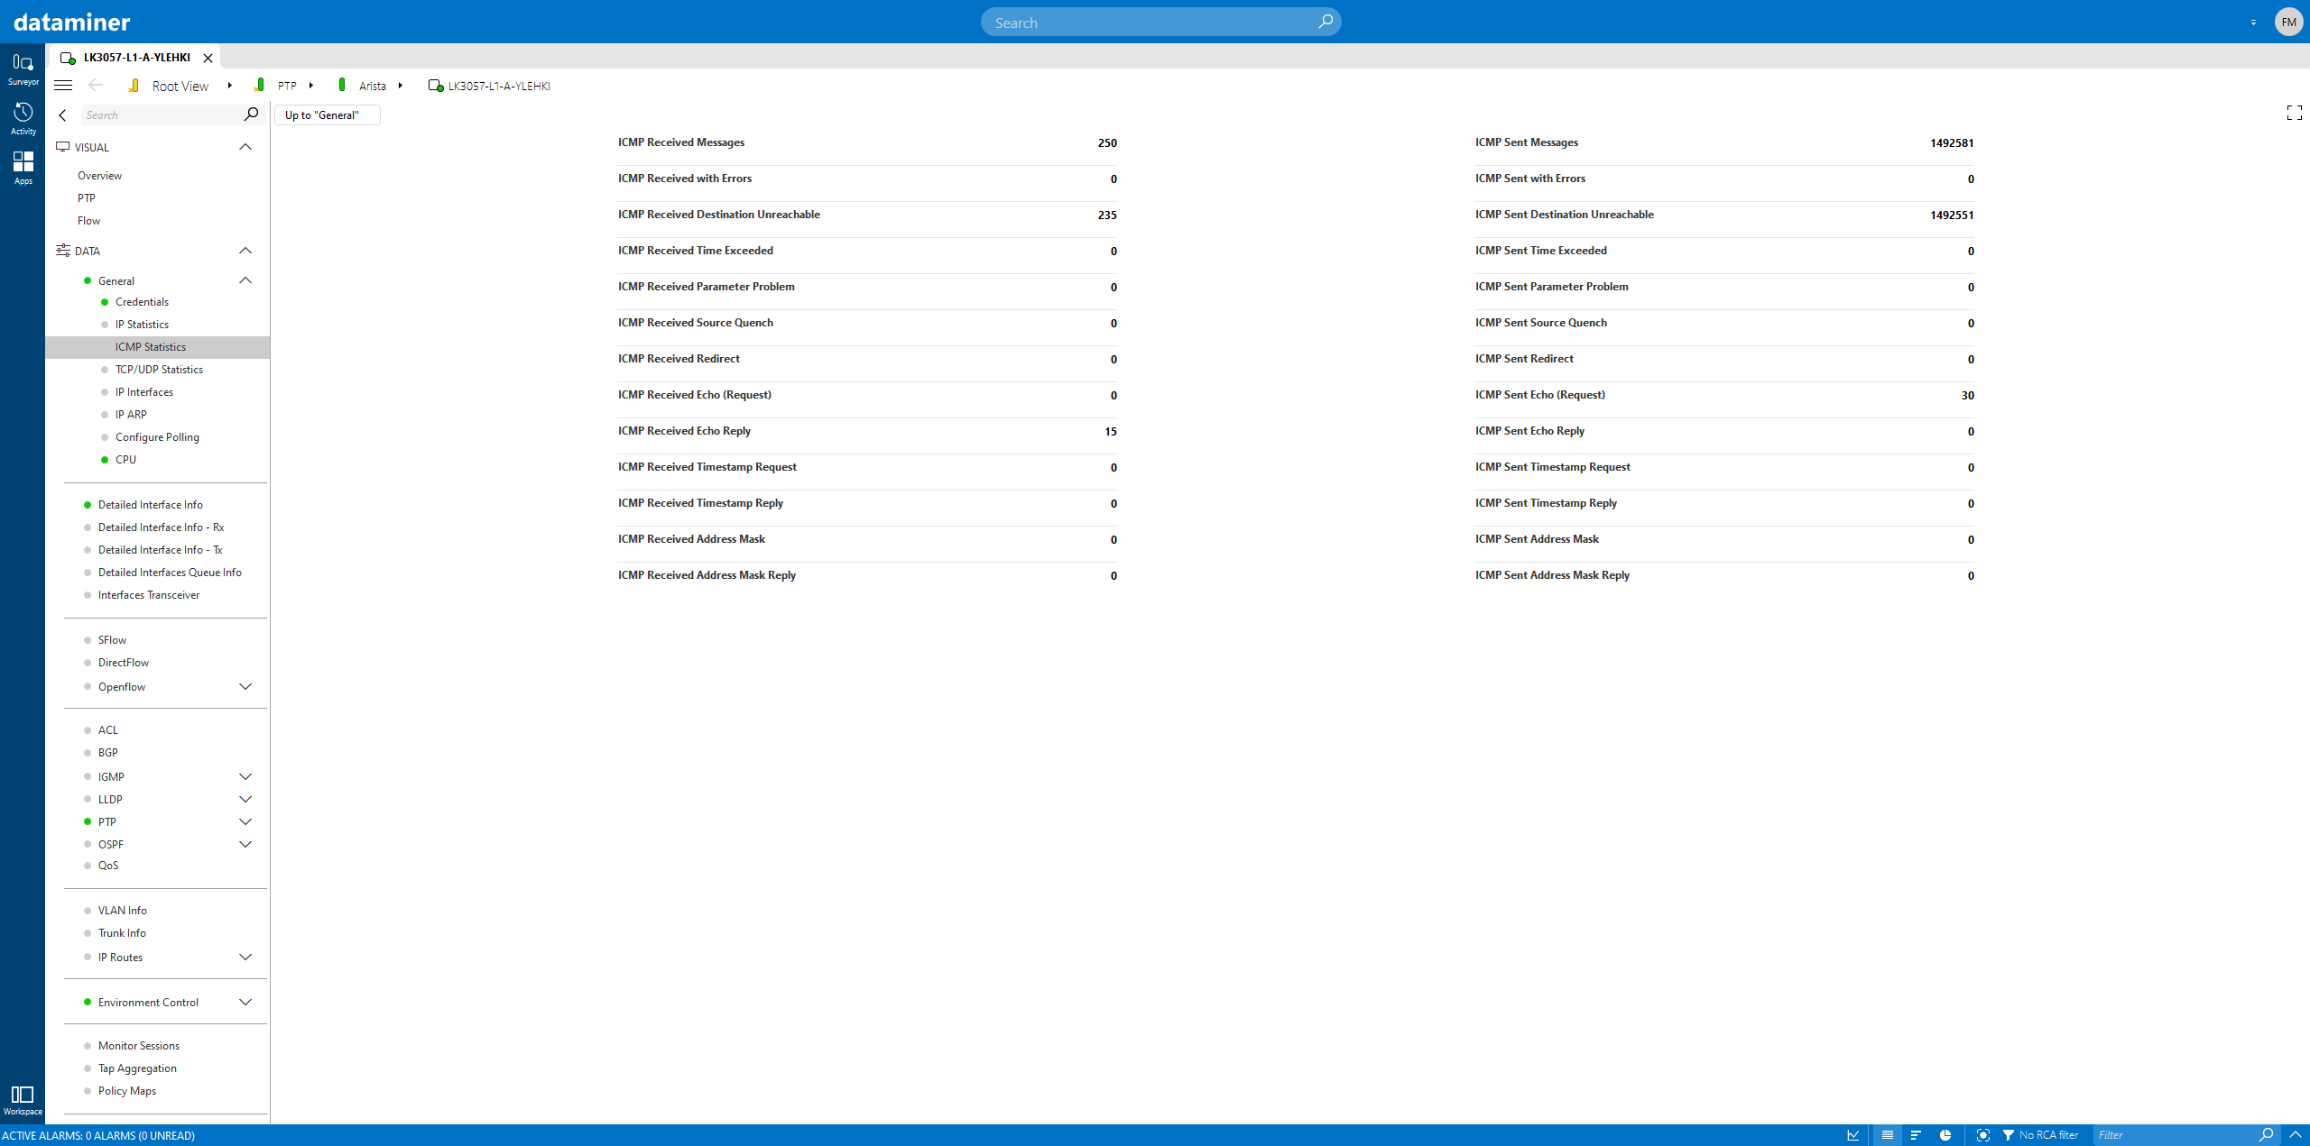Switch to alarm list view icon
The height and width of the screenshot is (1146, 2310).
pos(1887,1135)
